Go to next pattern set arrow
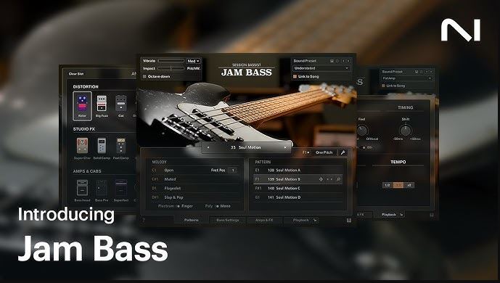 285,147
